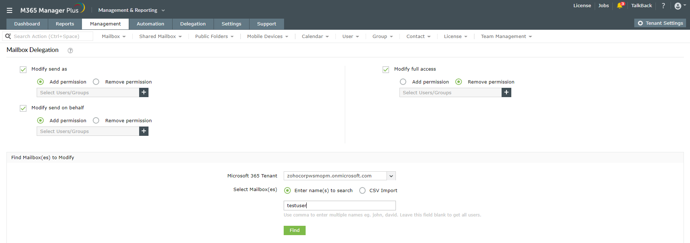
Task: Switch to the Dashboard tab
Action: click(27, 24)
